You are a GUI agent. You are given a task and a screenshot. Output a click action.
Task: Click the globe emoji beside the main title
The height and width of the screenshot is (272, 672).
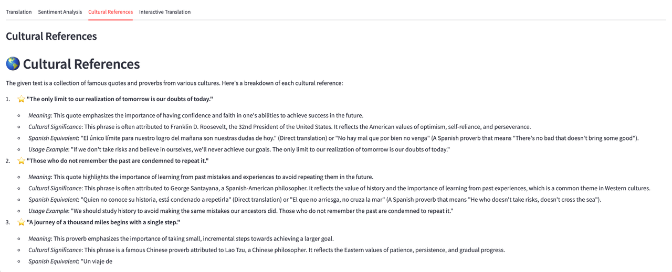coord(13,64)
